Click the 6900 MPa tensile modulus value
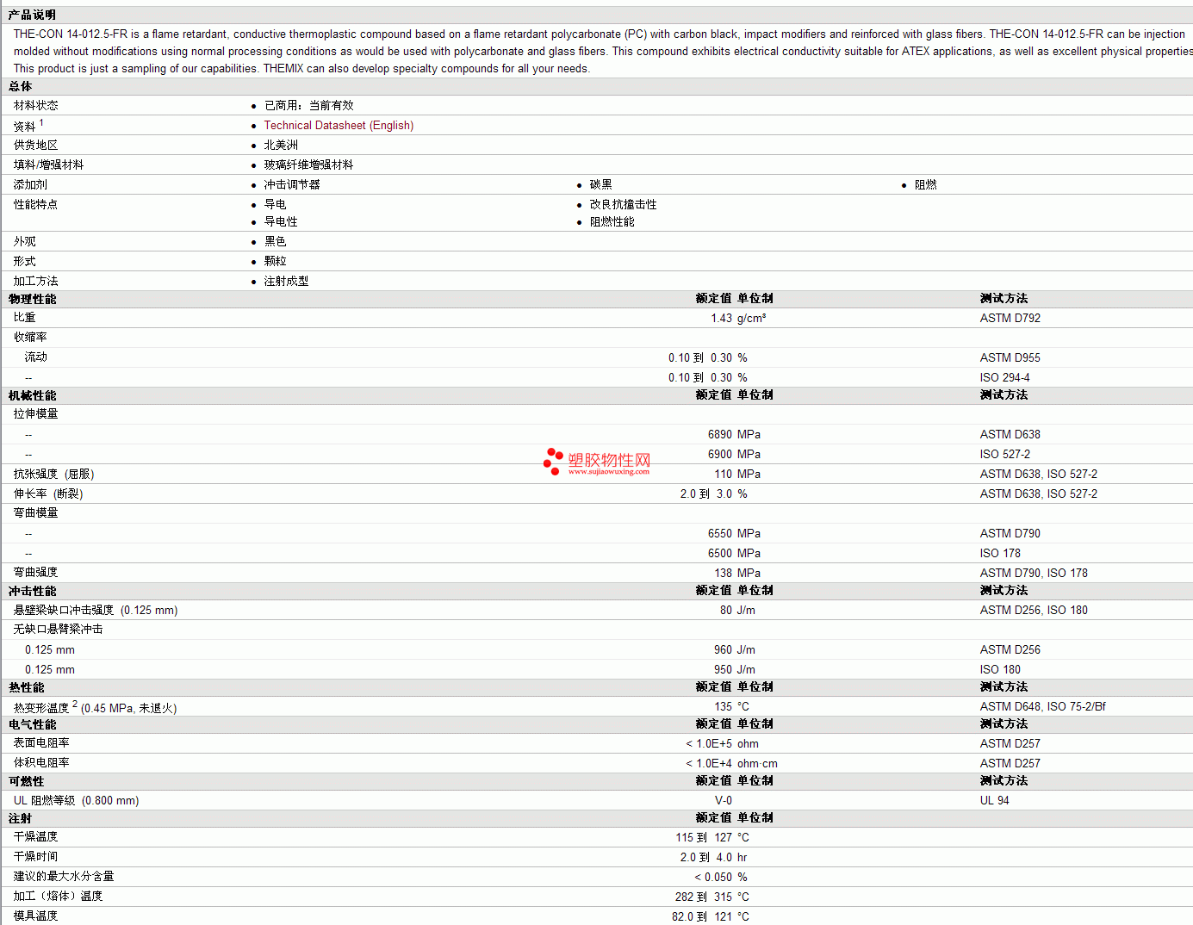The height and width of the screenshot is (925, 1193). [x=734, y=455]
